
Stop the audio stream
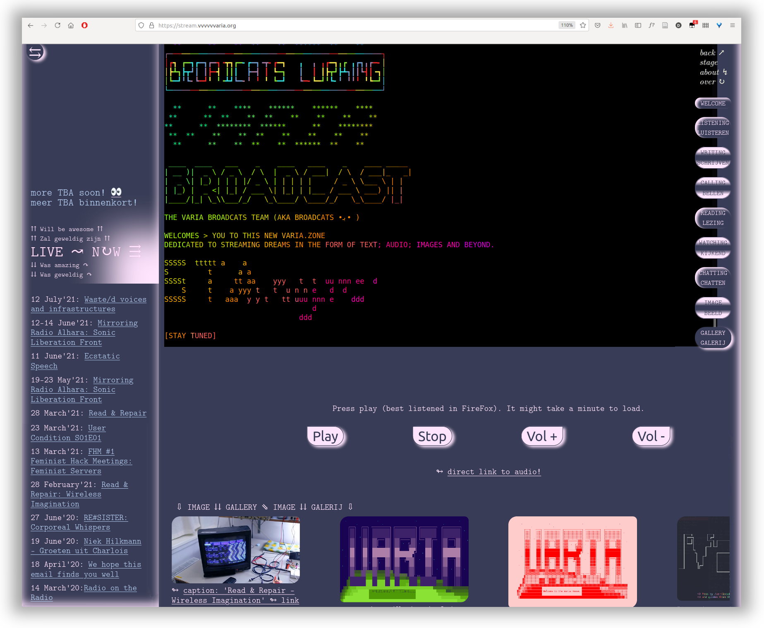click(432, 436)
